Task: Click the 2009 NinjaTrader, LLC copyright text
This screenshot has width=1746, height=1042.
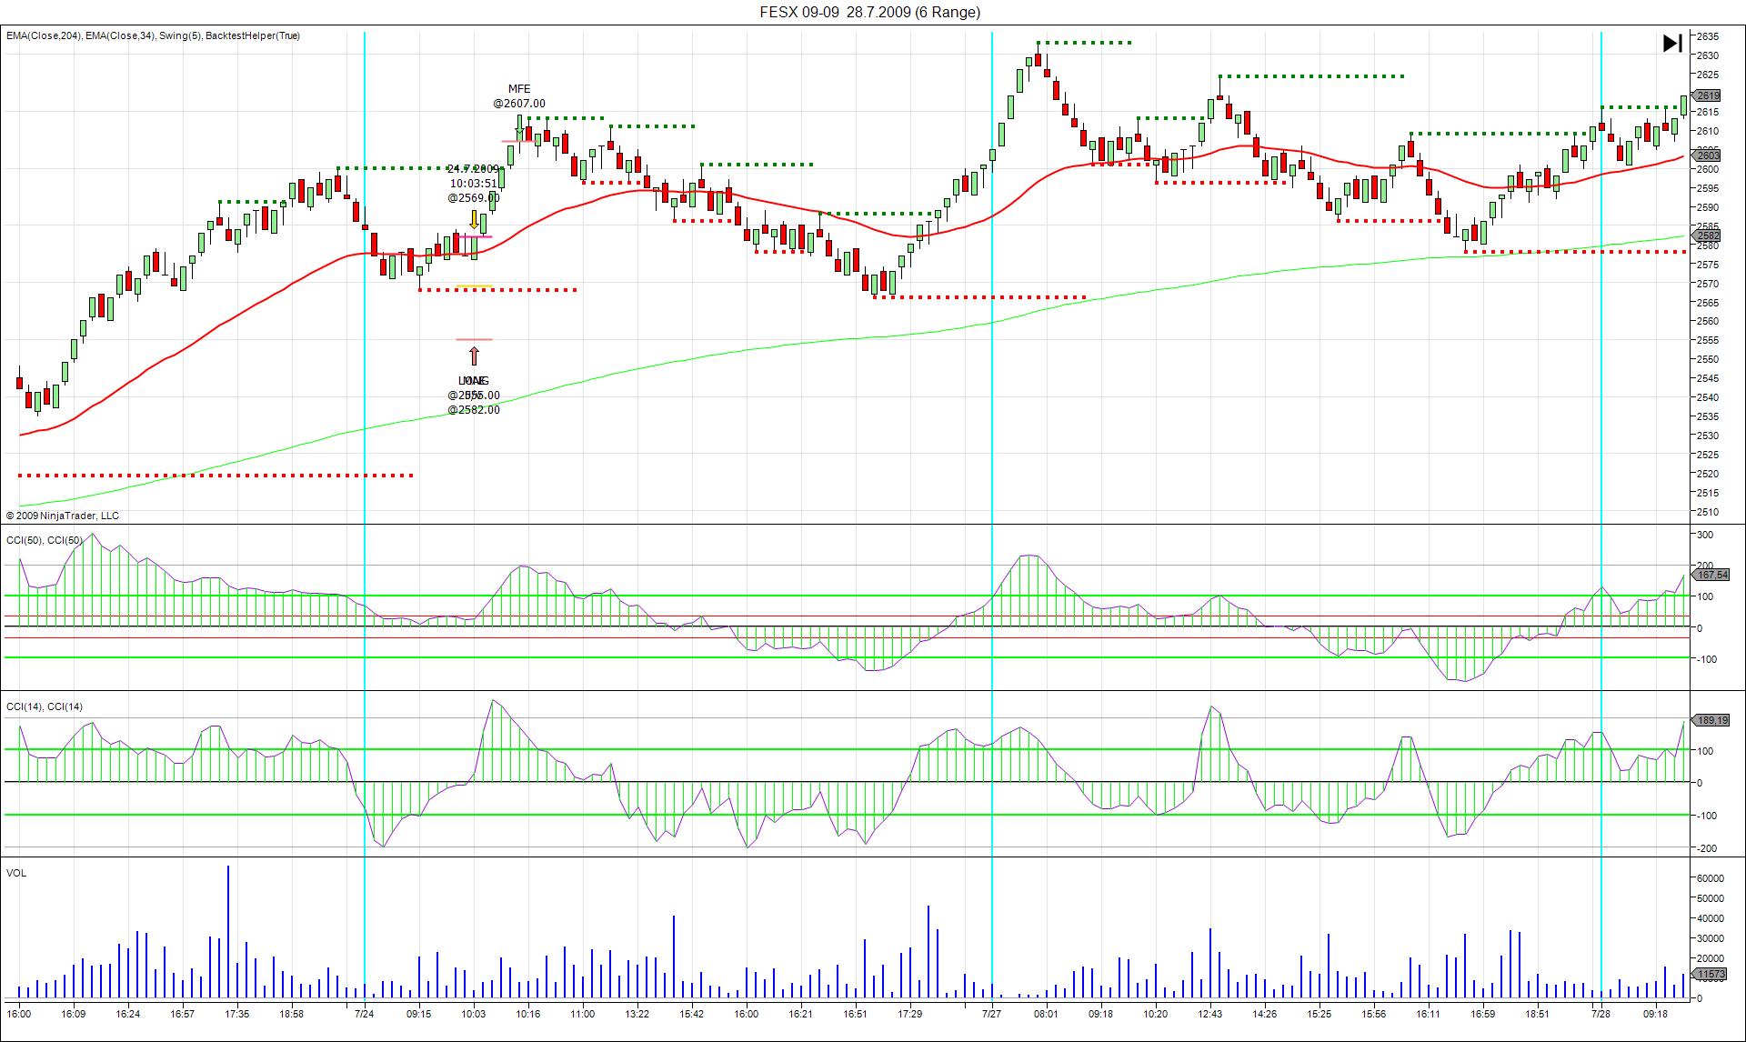Action: tap(63, 516)
